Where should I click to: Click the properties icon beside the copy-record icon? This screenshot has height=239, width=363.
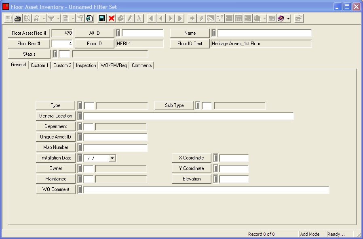80,19
